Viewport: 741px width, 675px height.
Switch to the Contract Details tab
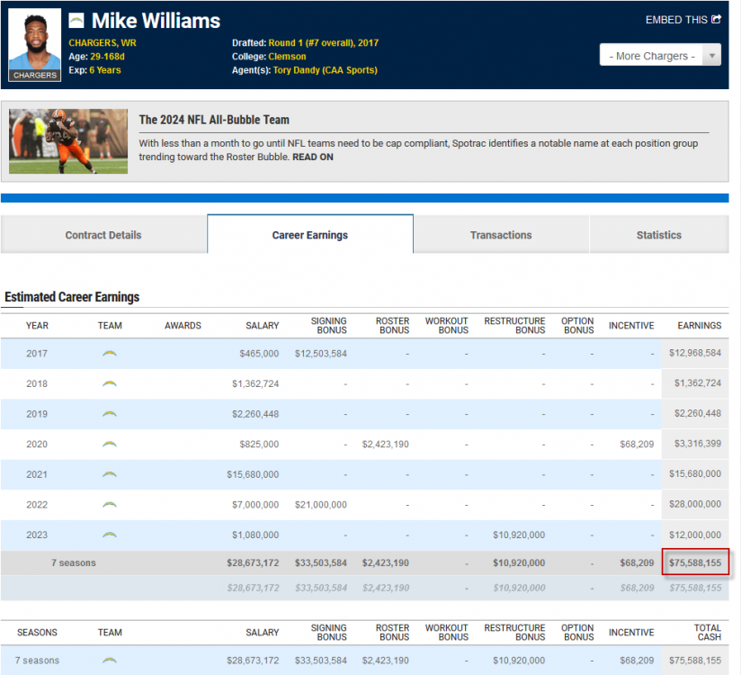103,235
